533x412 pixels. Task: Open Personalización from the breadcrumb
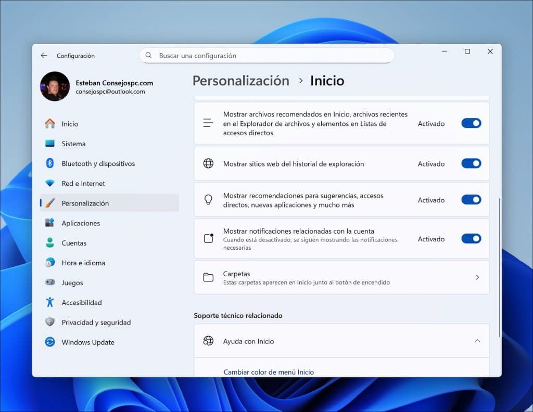(240, 81)
